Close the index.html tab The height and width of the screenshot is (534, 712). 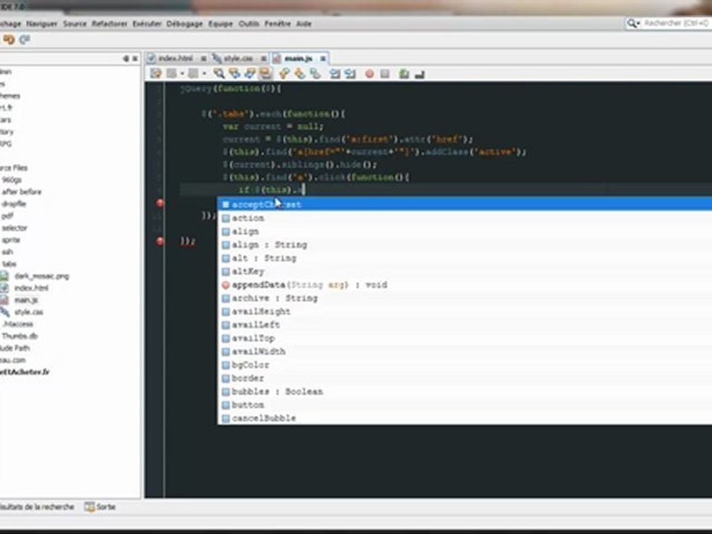pyautogui.click(x=203, y=59)
